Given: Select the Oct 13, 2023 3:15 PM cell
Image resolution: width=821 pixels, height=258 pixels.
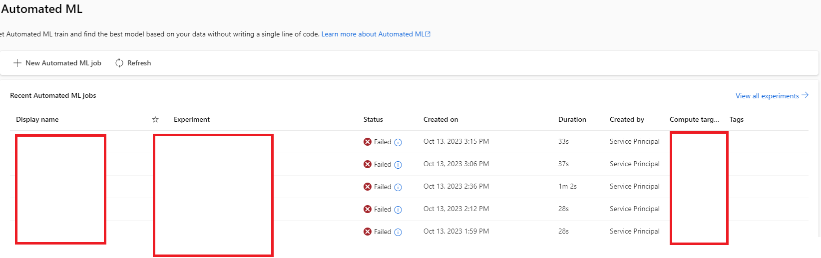Looking at the screenshot, I should click(x=456, y=141).
